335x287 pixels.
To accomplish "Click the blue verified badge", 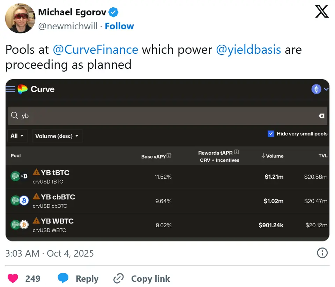I will pos(113,13).
